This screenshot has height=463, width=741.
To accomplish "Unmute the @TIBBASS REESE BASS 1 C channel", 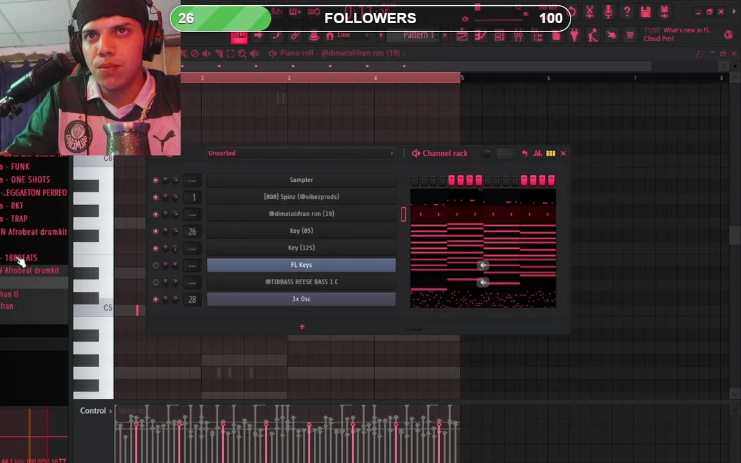I will coord(156,282).
